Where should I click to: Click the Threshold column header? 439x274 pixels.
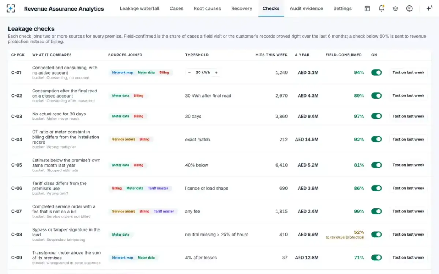[197, 55]
